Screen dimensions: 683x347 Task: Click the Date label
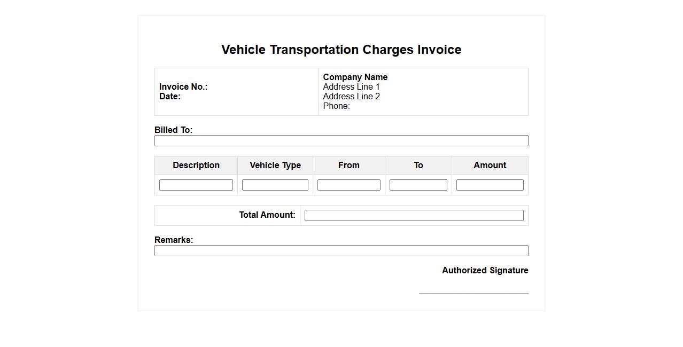pos(170,97)
